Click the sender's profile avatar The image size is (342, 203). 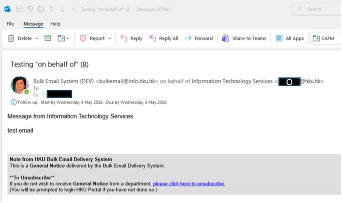point(19,85)
